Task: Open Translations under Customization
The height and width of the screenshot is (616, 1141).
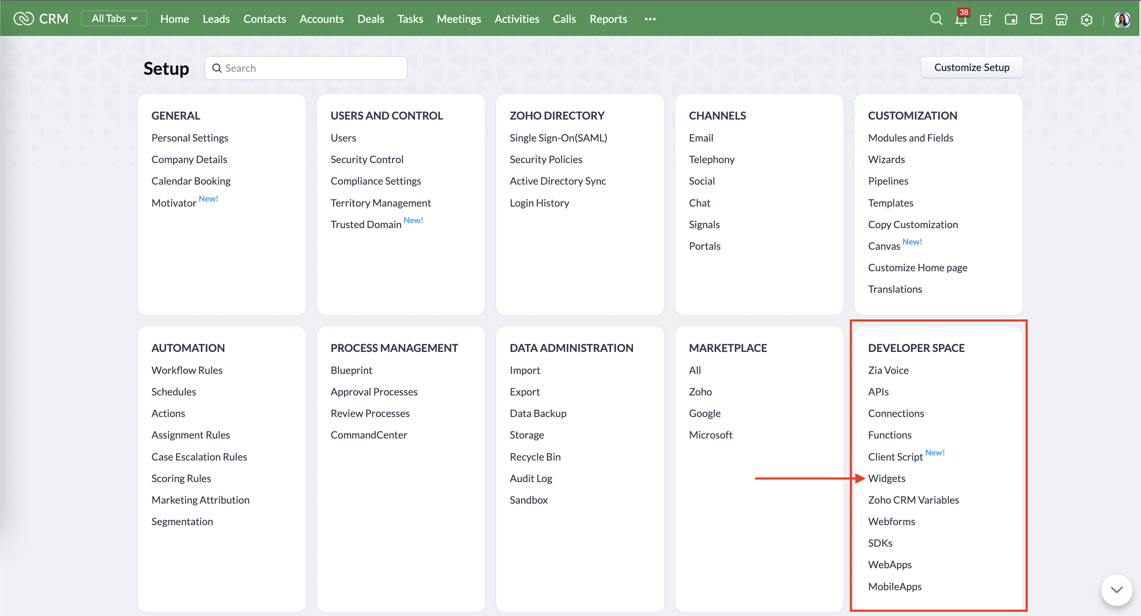Action: click(895, 289)
